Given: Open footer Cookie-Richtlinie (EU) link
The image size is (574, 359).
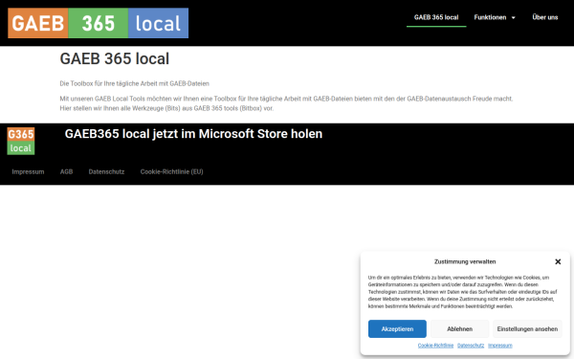Looking at the screenshot, I should pos(171,171).
